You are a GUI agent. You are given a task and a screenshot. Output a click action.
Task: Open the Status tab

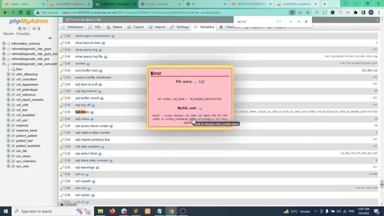[115, 27]
